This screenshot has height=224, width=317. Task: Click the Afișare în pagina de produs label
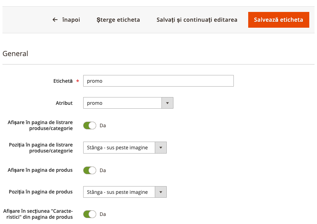pyautogui.click(x=40, y=170)
